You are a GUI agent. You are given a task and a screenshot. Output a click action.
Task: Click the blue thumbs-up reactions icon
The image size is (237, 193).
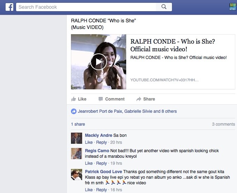point(74,111)
